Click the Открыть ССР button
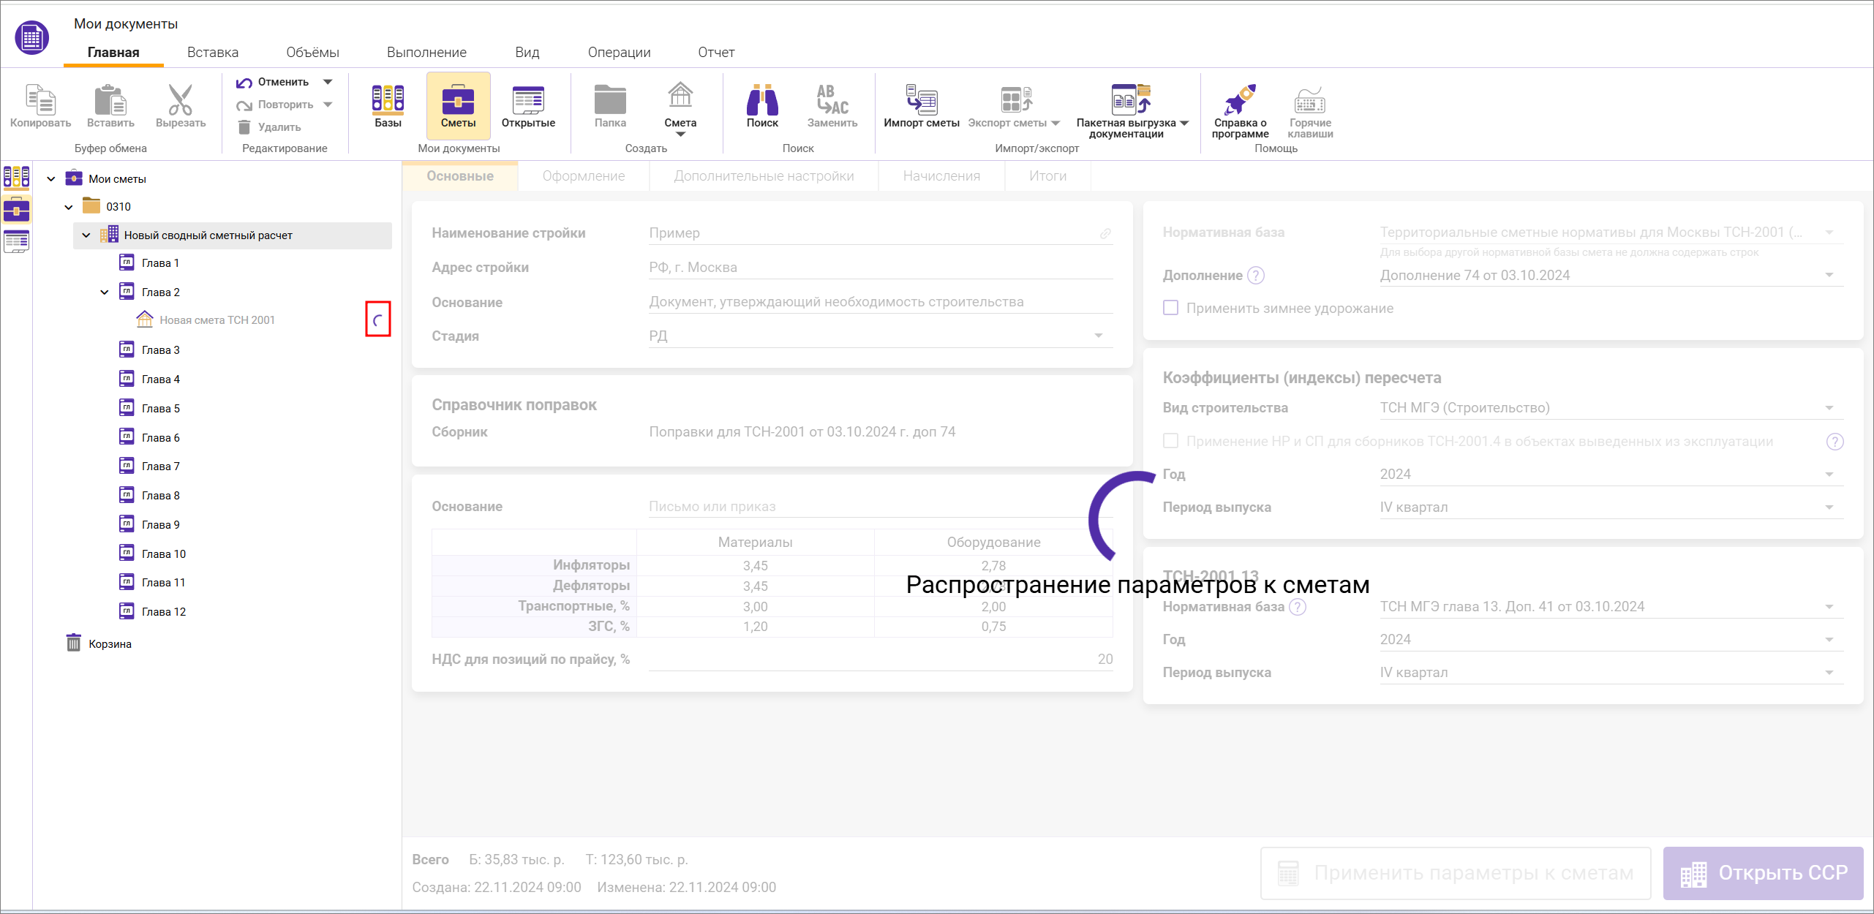 click(1764, 873)
